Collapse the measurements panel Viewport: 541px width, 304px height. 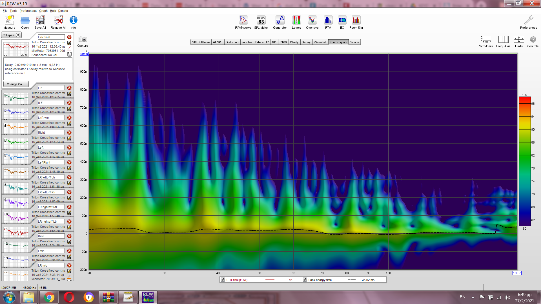(11, 35)
